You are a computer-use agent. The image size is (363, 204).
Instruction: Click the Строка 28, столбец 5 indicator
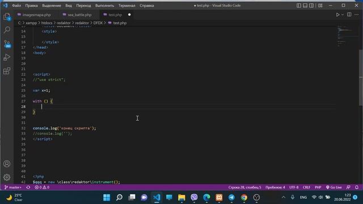pyautogui.click(x=244, y=188)
